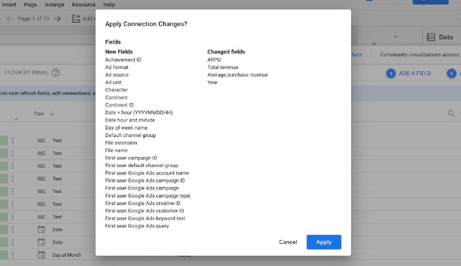Click 'Achievement ID' in New Fields list
This screenshot has height=266, width=461.
pyautogui.click(x=123, y=60)
